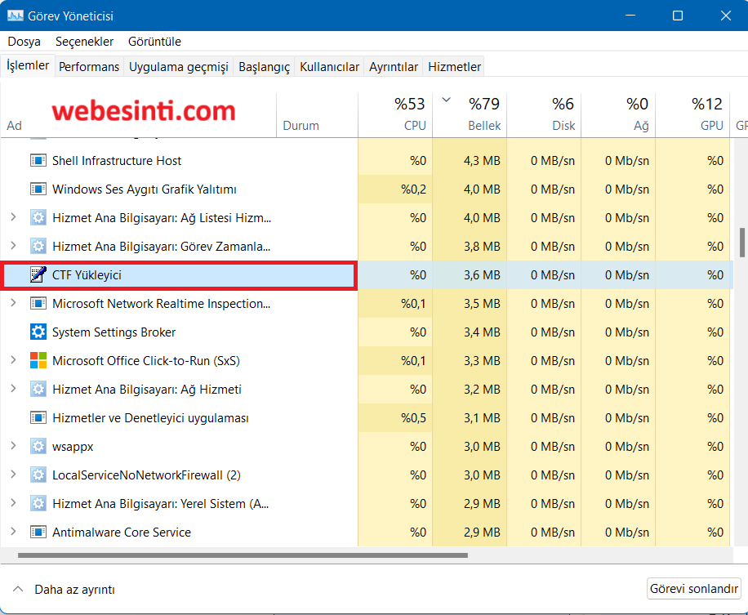Viewport: 748px width, 615px height.
Task: Open the Seçenekler menu
Action: pyautogui.click(x=84, y=42)
